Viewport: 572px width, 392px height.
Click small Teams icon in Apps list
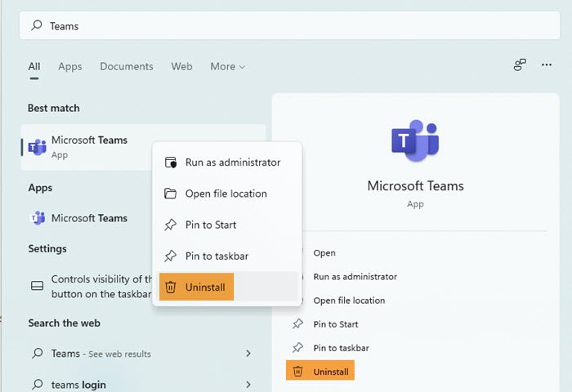(x=38, y=218)
